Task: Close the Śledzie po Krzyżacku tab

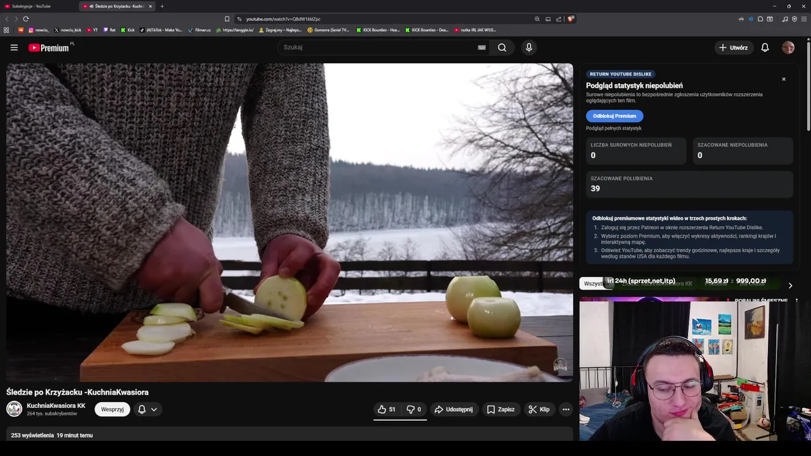Action: click(150, 6)
